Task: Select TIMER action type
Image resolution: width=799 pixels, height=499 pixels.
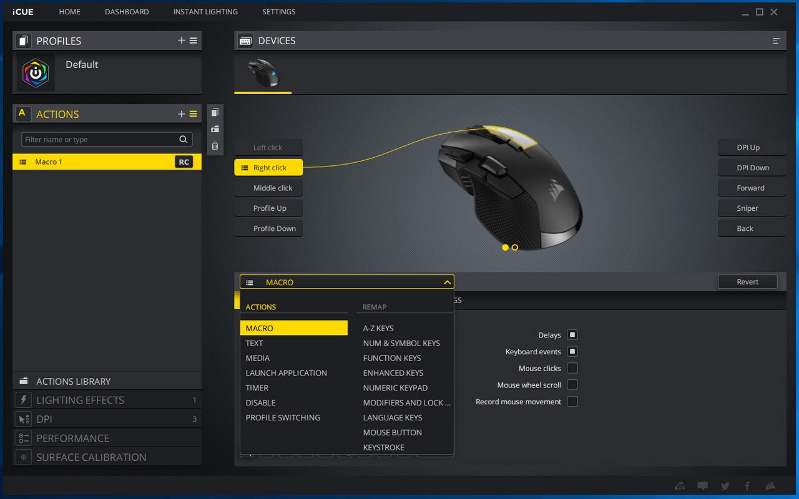Action: click(x=293, y=388)
